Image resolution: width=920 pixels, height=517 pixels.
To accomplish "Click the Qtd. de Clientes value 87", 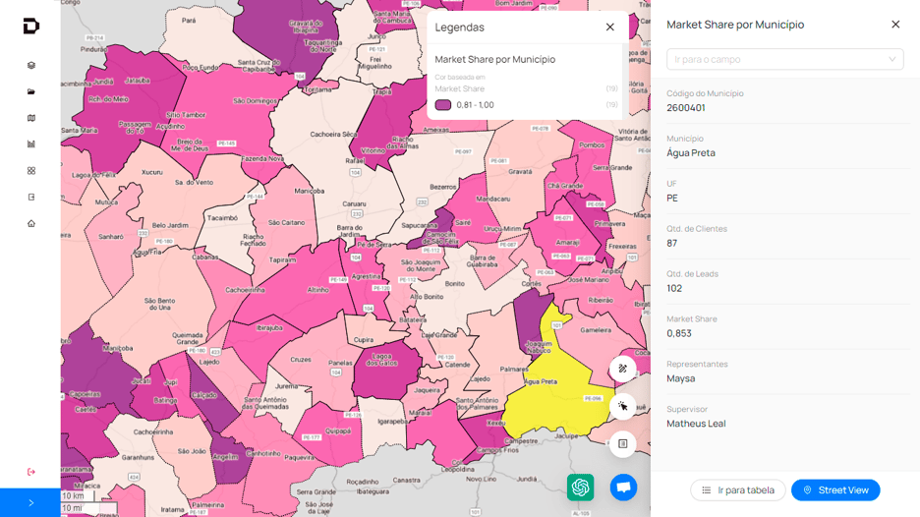I will point(671,244).
